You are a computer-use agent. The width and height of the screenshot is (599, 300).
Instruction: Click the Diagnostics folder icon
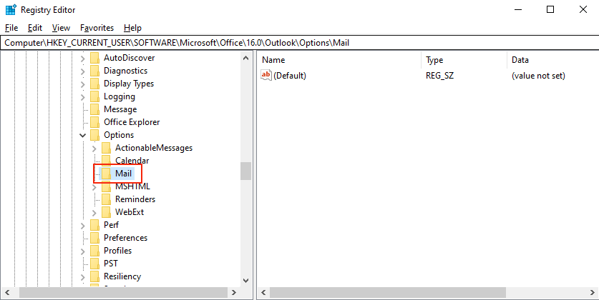(x=94, y=71)
